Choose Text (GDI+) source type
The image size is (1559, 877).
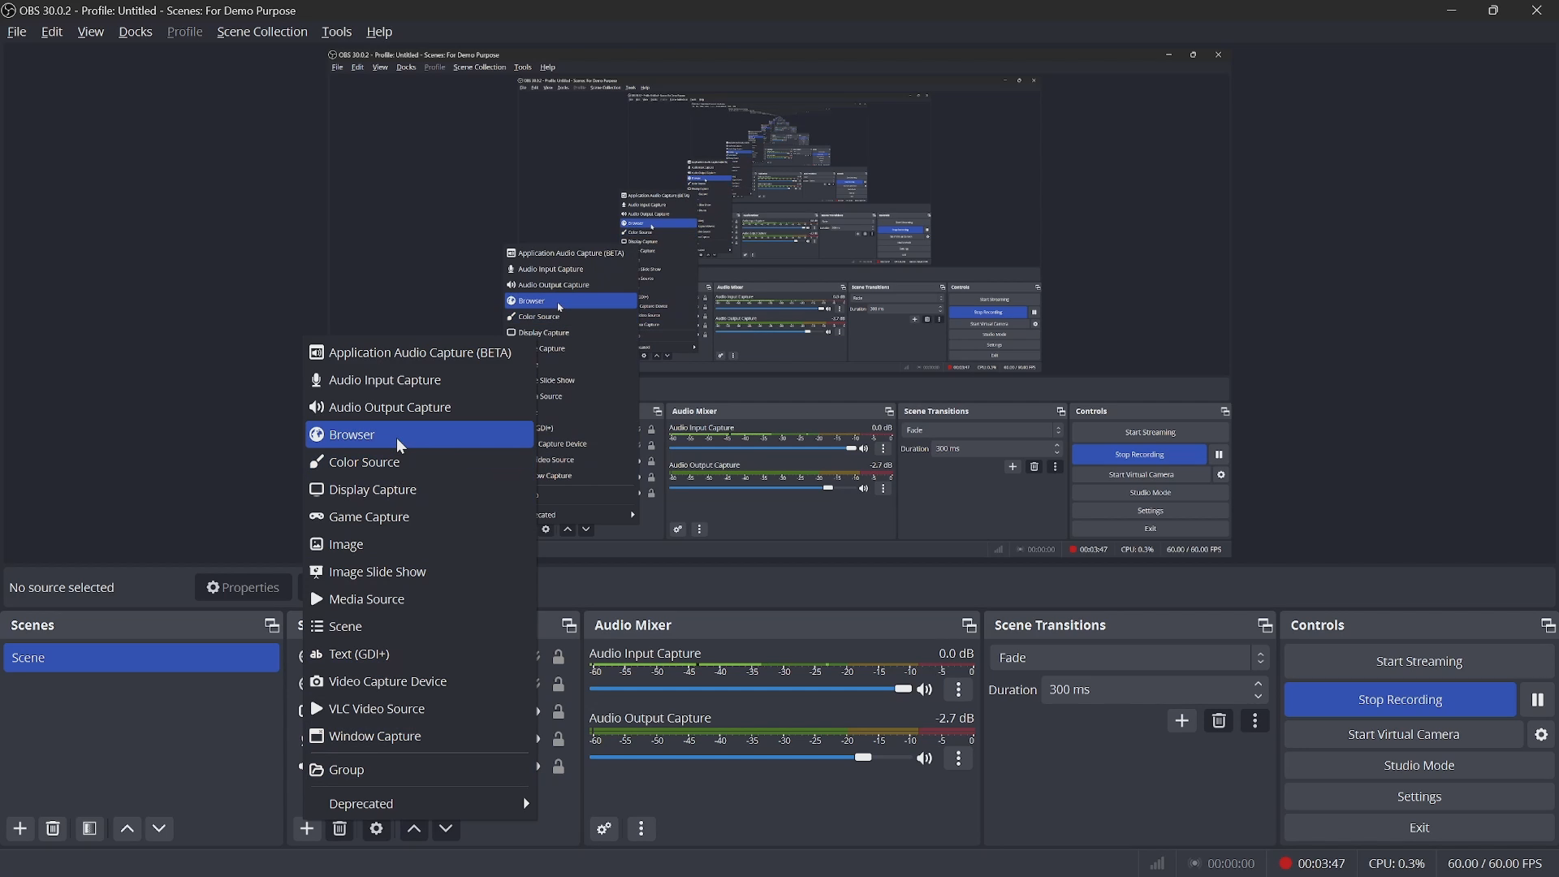[x=419, y=655]
